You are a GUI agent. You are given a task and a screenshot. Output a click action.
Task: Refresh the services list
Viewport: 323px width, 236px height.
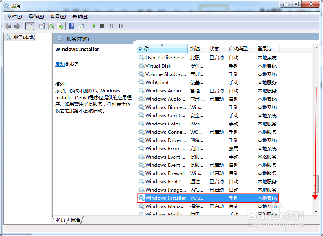51,26
